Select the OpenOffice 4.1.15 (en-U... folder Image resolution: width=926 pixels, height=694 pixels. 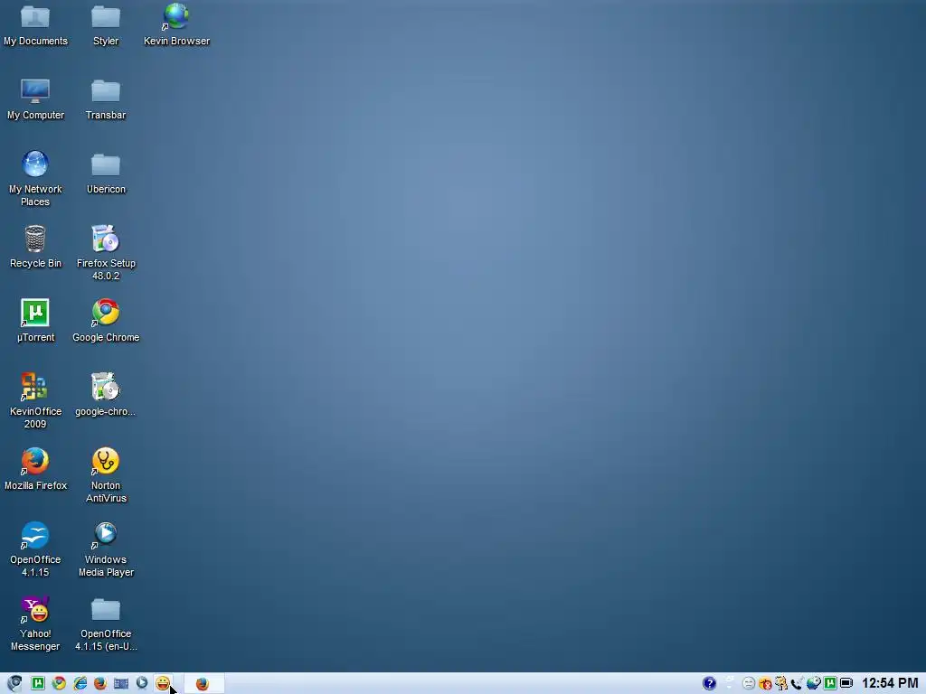coord(106,624)
